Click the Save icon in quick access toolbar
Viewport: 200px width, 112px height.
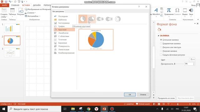click(x=6, y=2)
